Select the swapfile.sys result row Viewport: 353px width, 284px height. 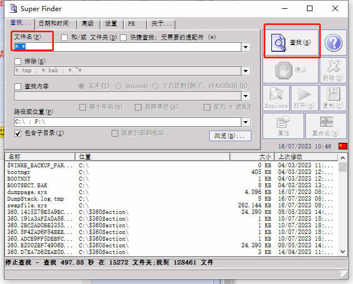172,205
